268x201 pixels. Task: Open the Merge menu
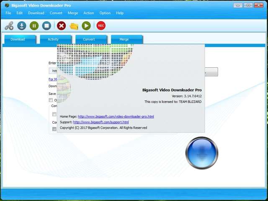(73, 13)
